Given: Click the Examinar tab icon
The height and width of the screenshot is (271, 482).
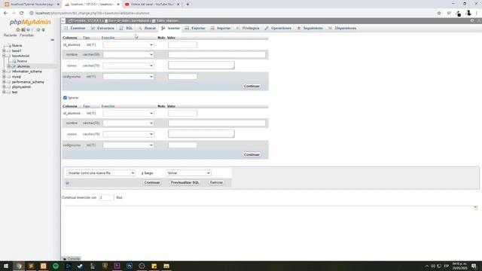Looking at the screenshot, I should 66,29.
